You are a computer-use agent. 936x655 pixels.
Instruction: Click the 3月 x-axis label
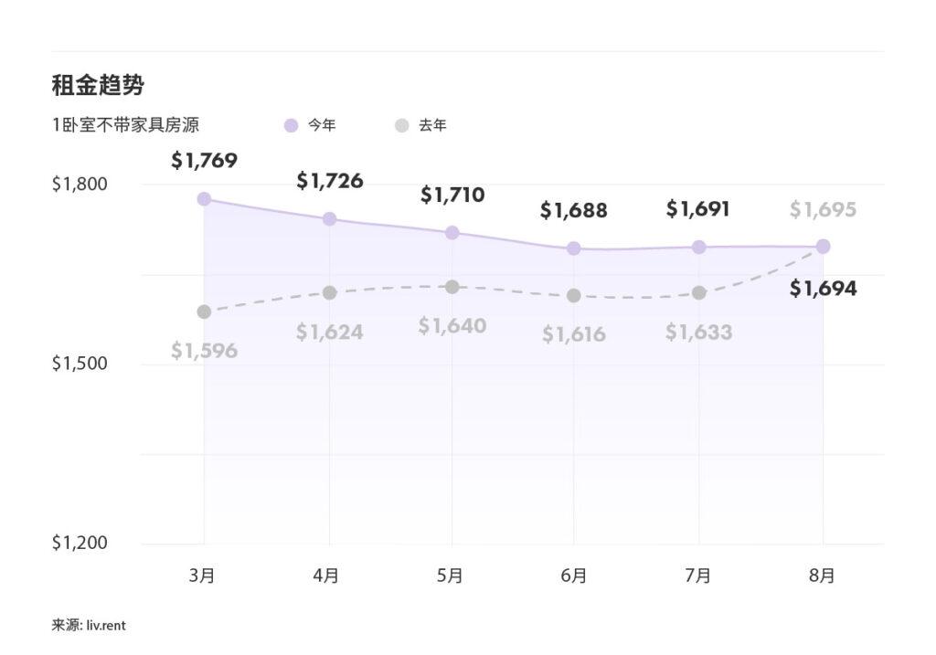[x=202, y=576]
